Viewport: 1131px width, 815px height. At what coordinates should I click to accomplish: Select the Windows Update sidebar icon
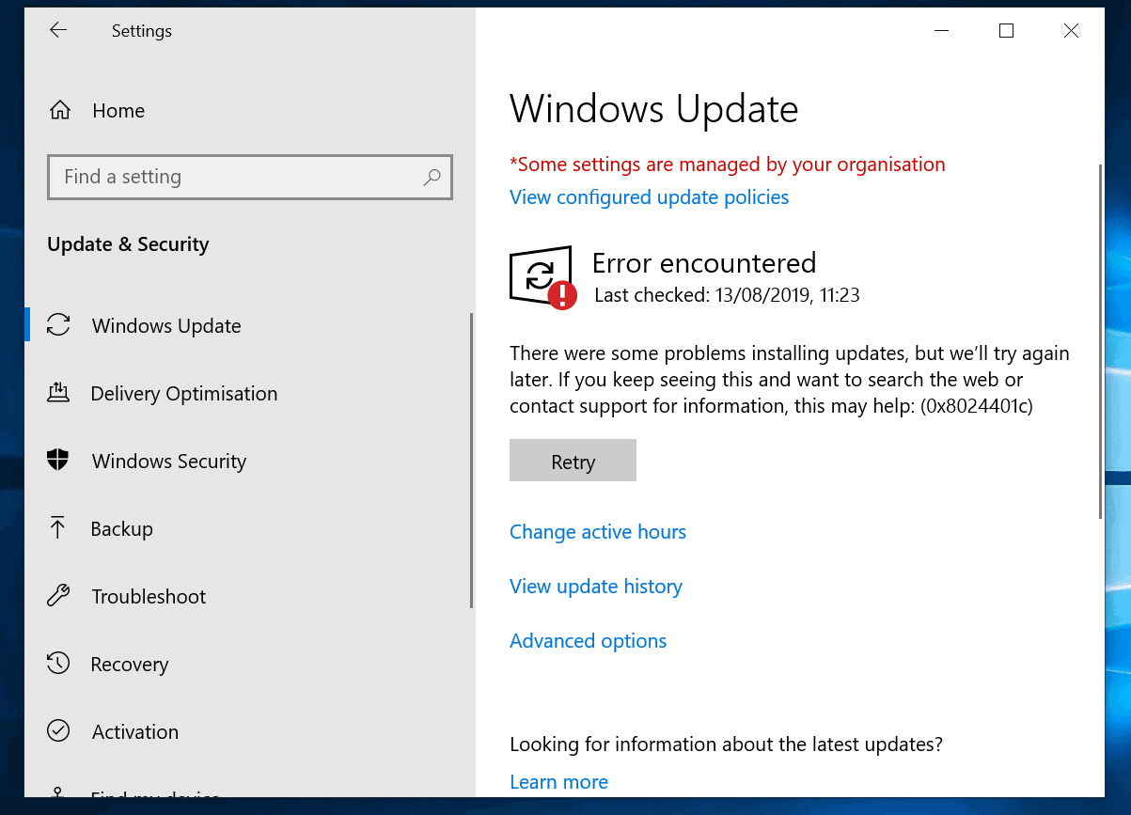point(58,325)
